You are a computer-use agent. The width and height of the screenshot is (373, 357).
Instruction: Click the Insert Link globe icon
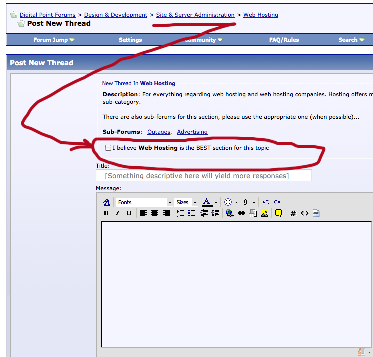pos(230,213)
